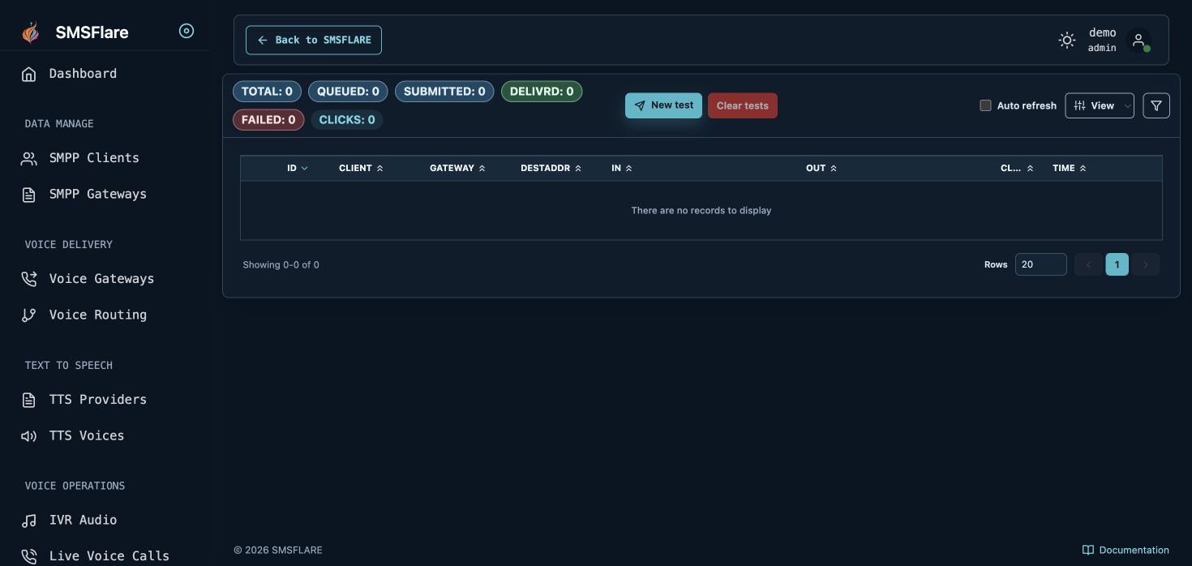Image resolution: width=1192 pixels, height=566 pixels.
Task: Sort by the IN column
Action: pyautogui.click(x=622, y=168)
